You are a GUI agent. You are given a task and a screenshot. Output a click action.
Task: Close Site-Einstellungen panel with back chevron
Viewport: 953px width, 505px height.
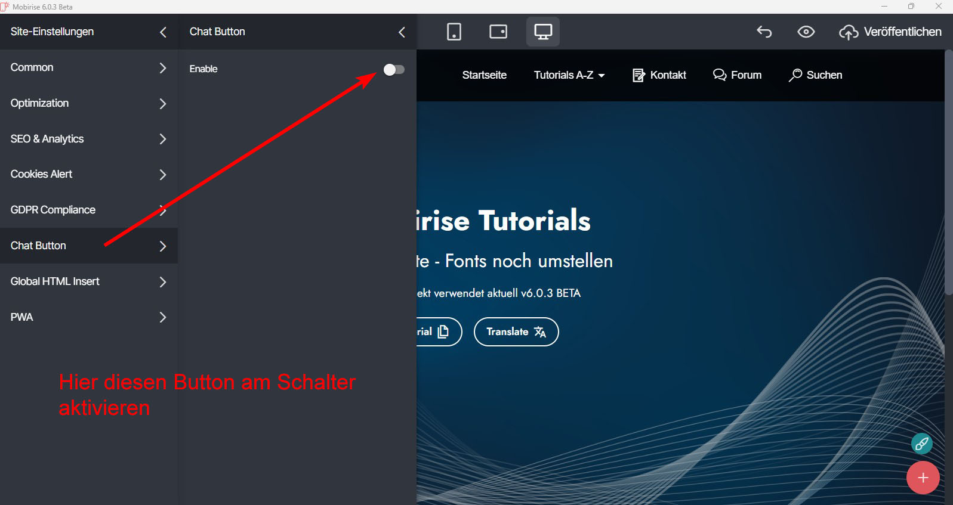[x=163, y=32]
